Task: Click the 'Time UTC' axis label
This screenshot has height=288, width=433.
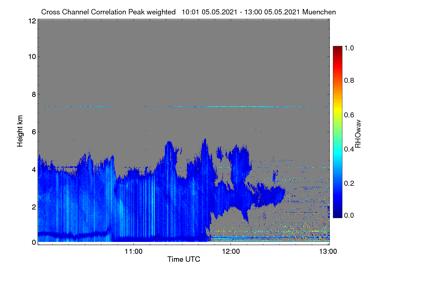Action: [x=184, y=259]
